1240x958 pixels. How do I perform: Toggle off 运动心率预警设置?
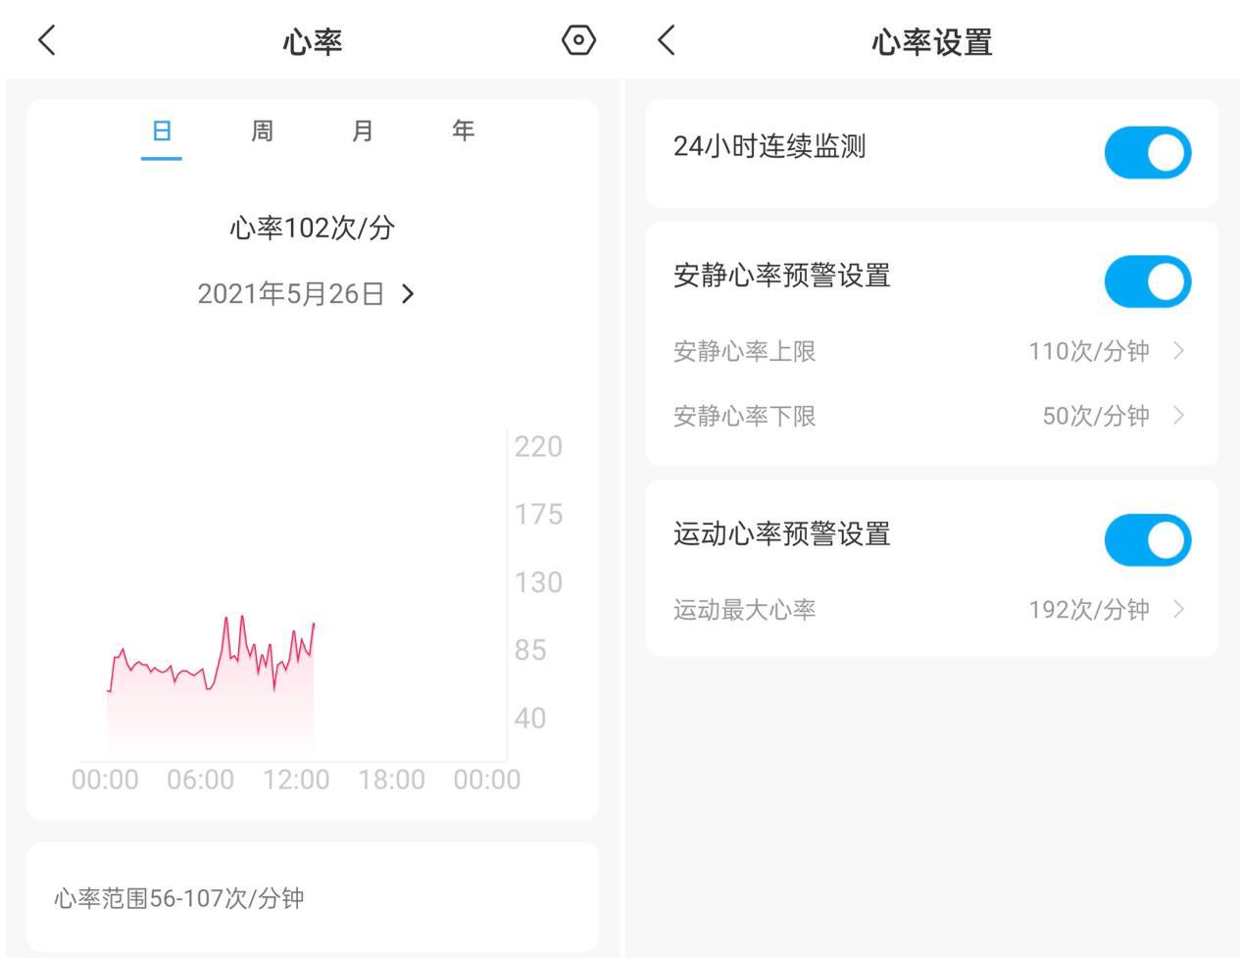tap(1146, 538)
